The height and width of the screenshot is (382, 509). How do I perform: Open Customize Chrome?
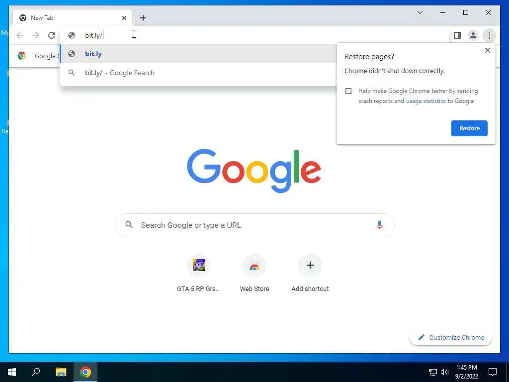(x=450, y=338)
